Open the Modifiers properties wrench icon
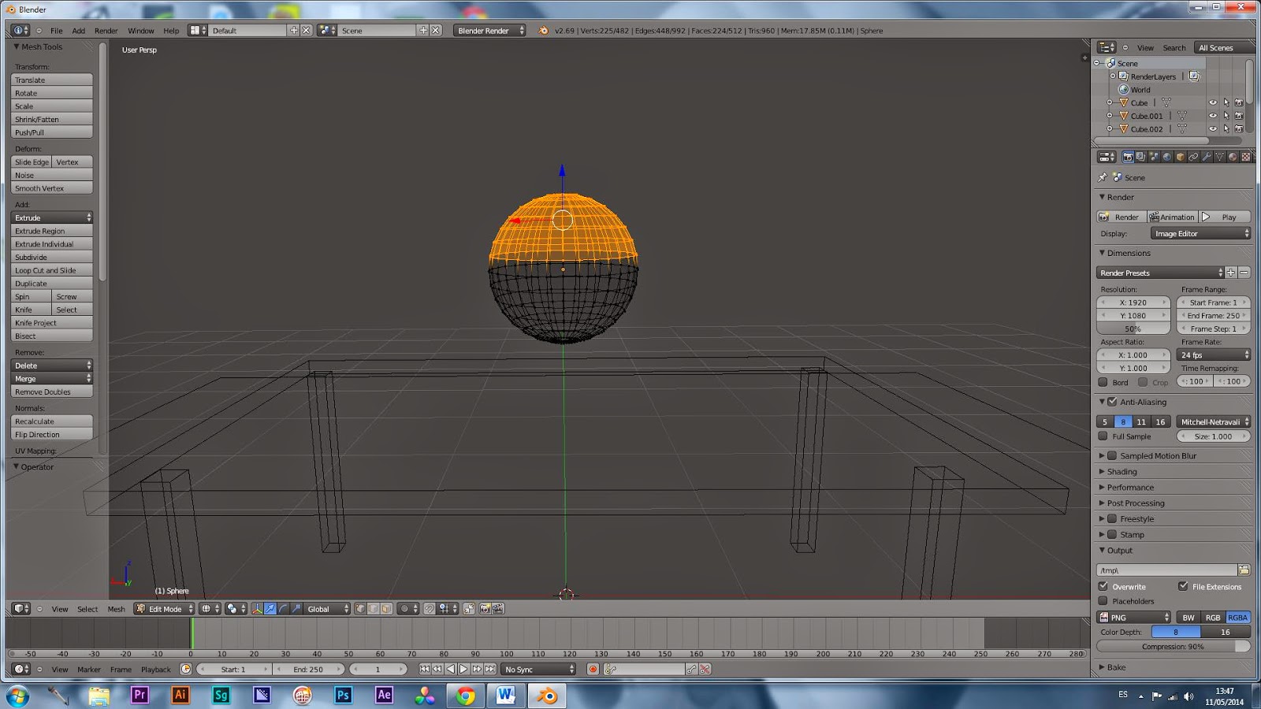Image resolution: width=1261 pixels, height=709 pixels. click(x=1207, y=157)
